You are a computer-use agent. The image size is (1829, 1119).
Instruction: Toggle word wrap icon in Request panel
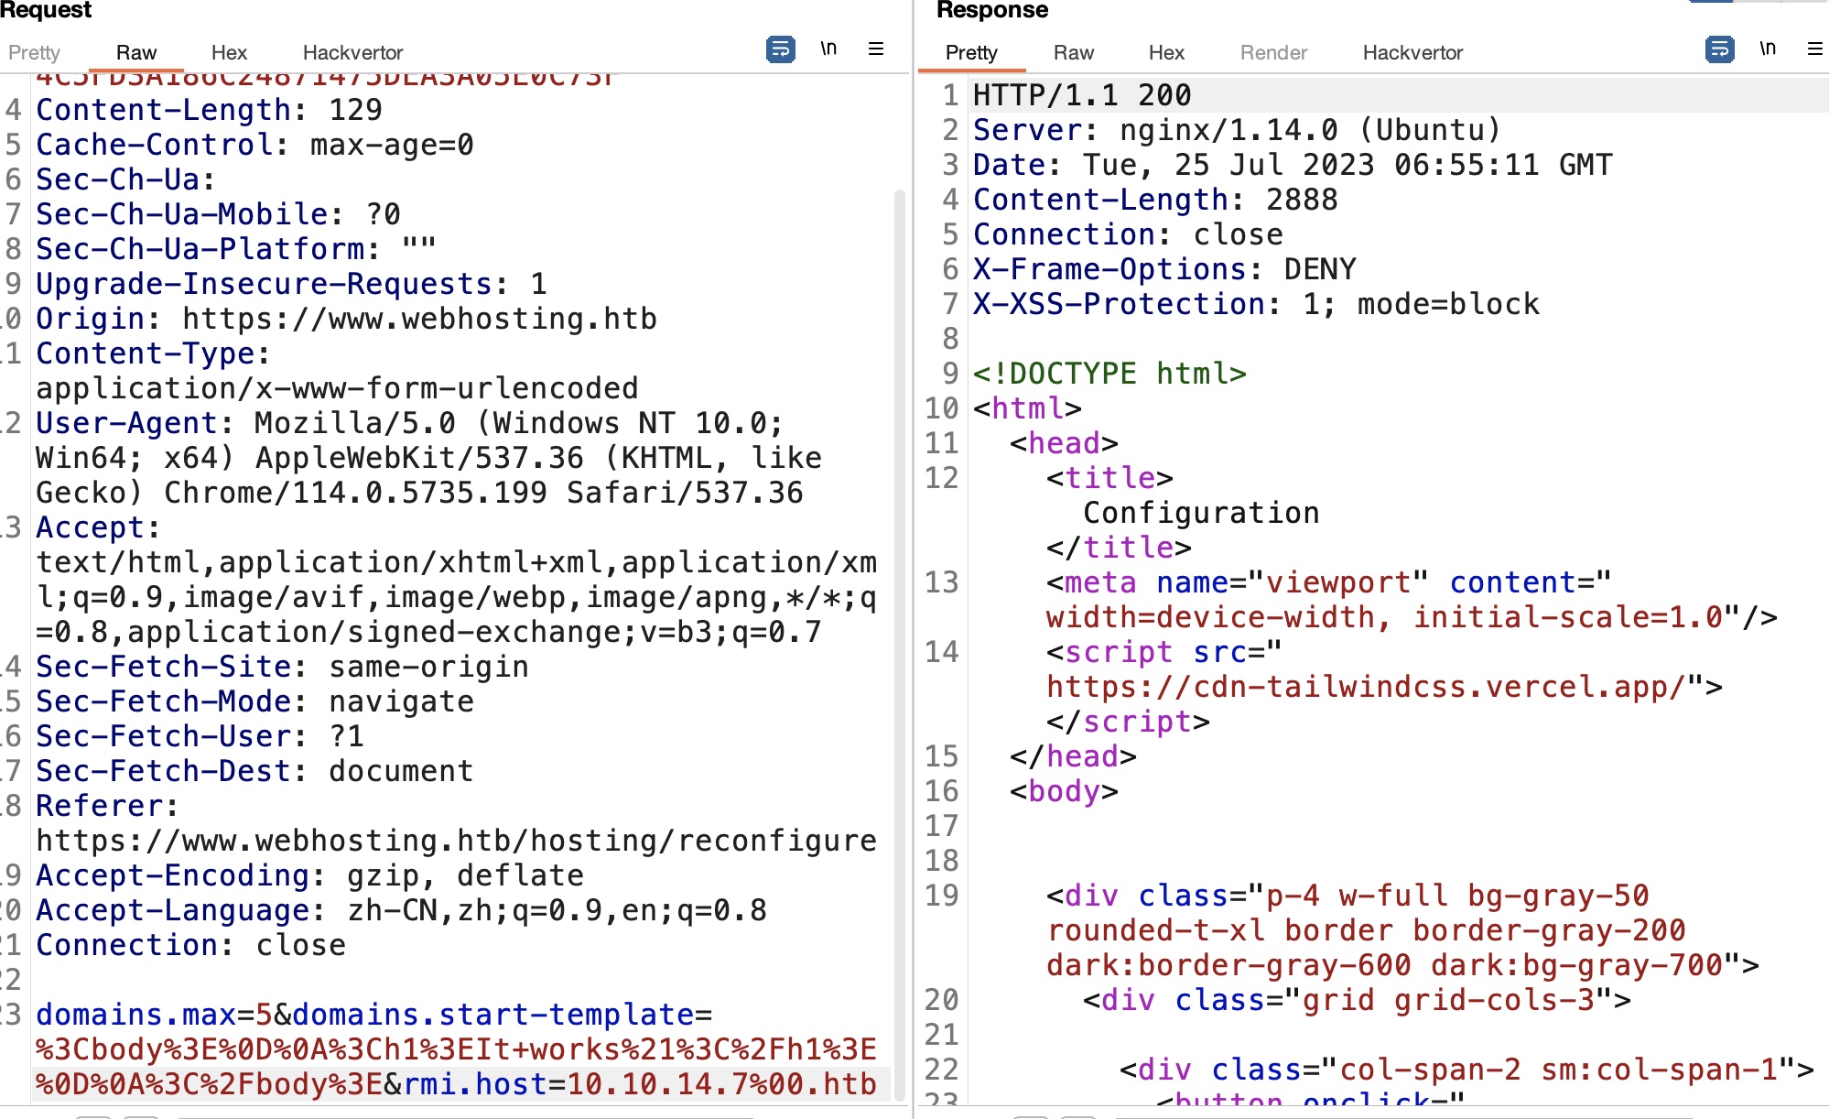tap(780, 49)
